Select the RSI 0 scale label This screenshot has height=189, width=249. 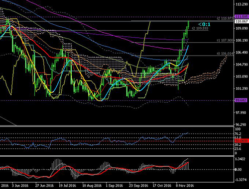(x=236, y=153)
